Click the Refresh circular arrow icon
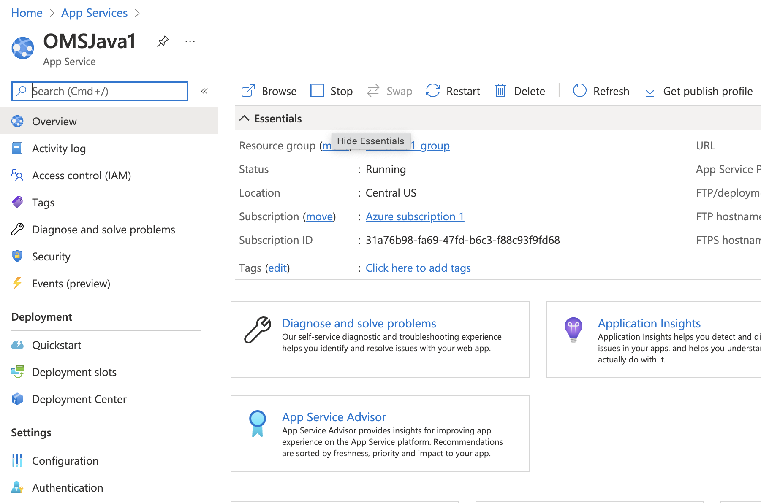761x503 pixels. (x=580, y=91)
